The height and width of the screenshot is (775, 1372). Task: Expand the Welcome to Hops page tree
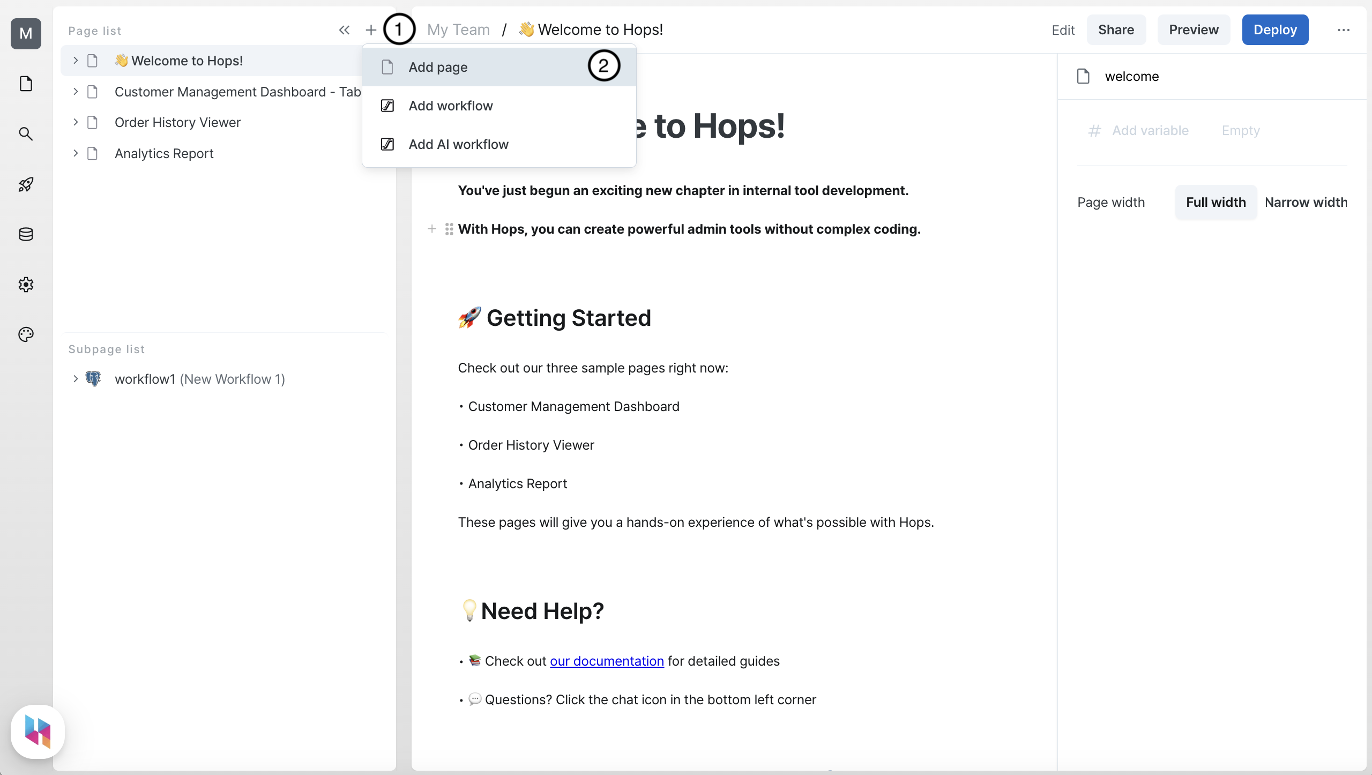76,61
